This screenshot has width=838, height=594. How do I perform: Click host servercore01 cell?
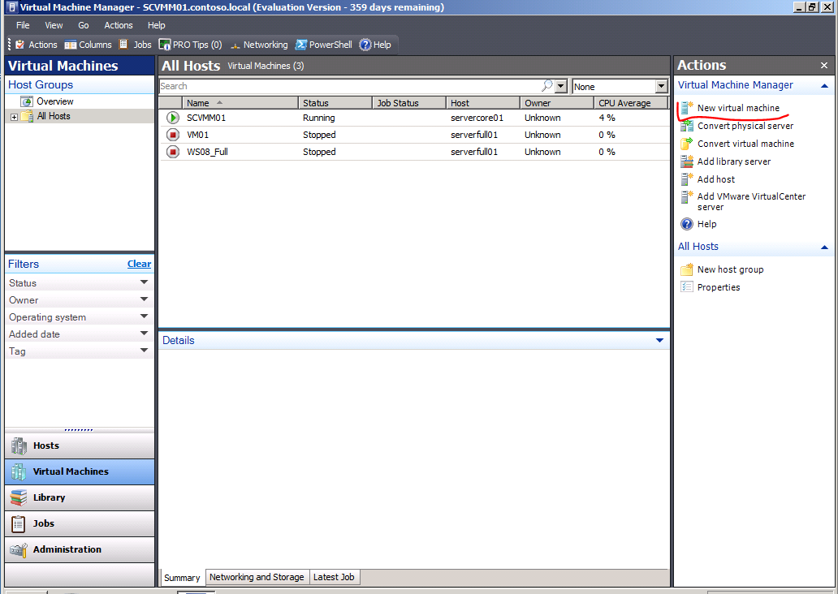(477, 118)
